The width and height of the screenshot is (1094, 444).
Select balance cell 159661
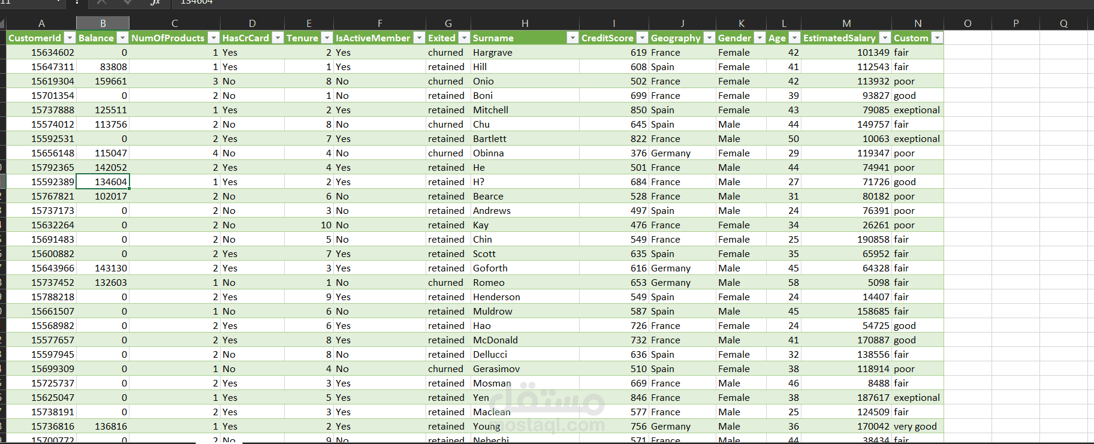click(x=103, y=81)
